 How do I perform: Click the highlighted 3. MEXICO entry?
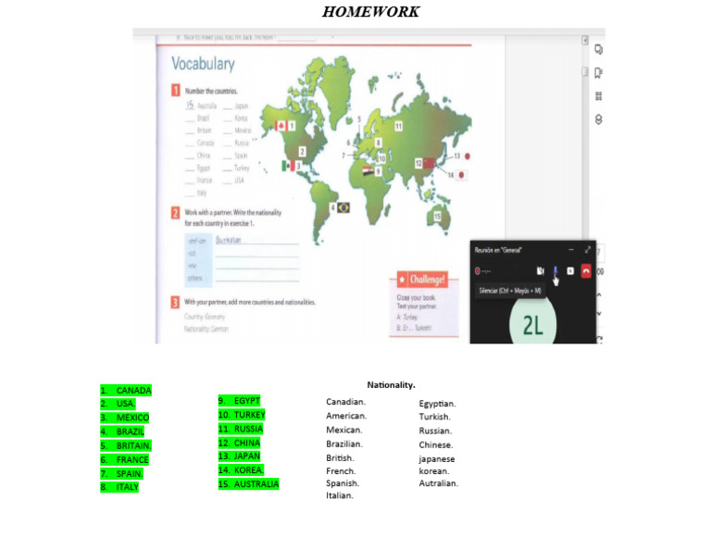point(125,418)
